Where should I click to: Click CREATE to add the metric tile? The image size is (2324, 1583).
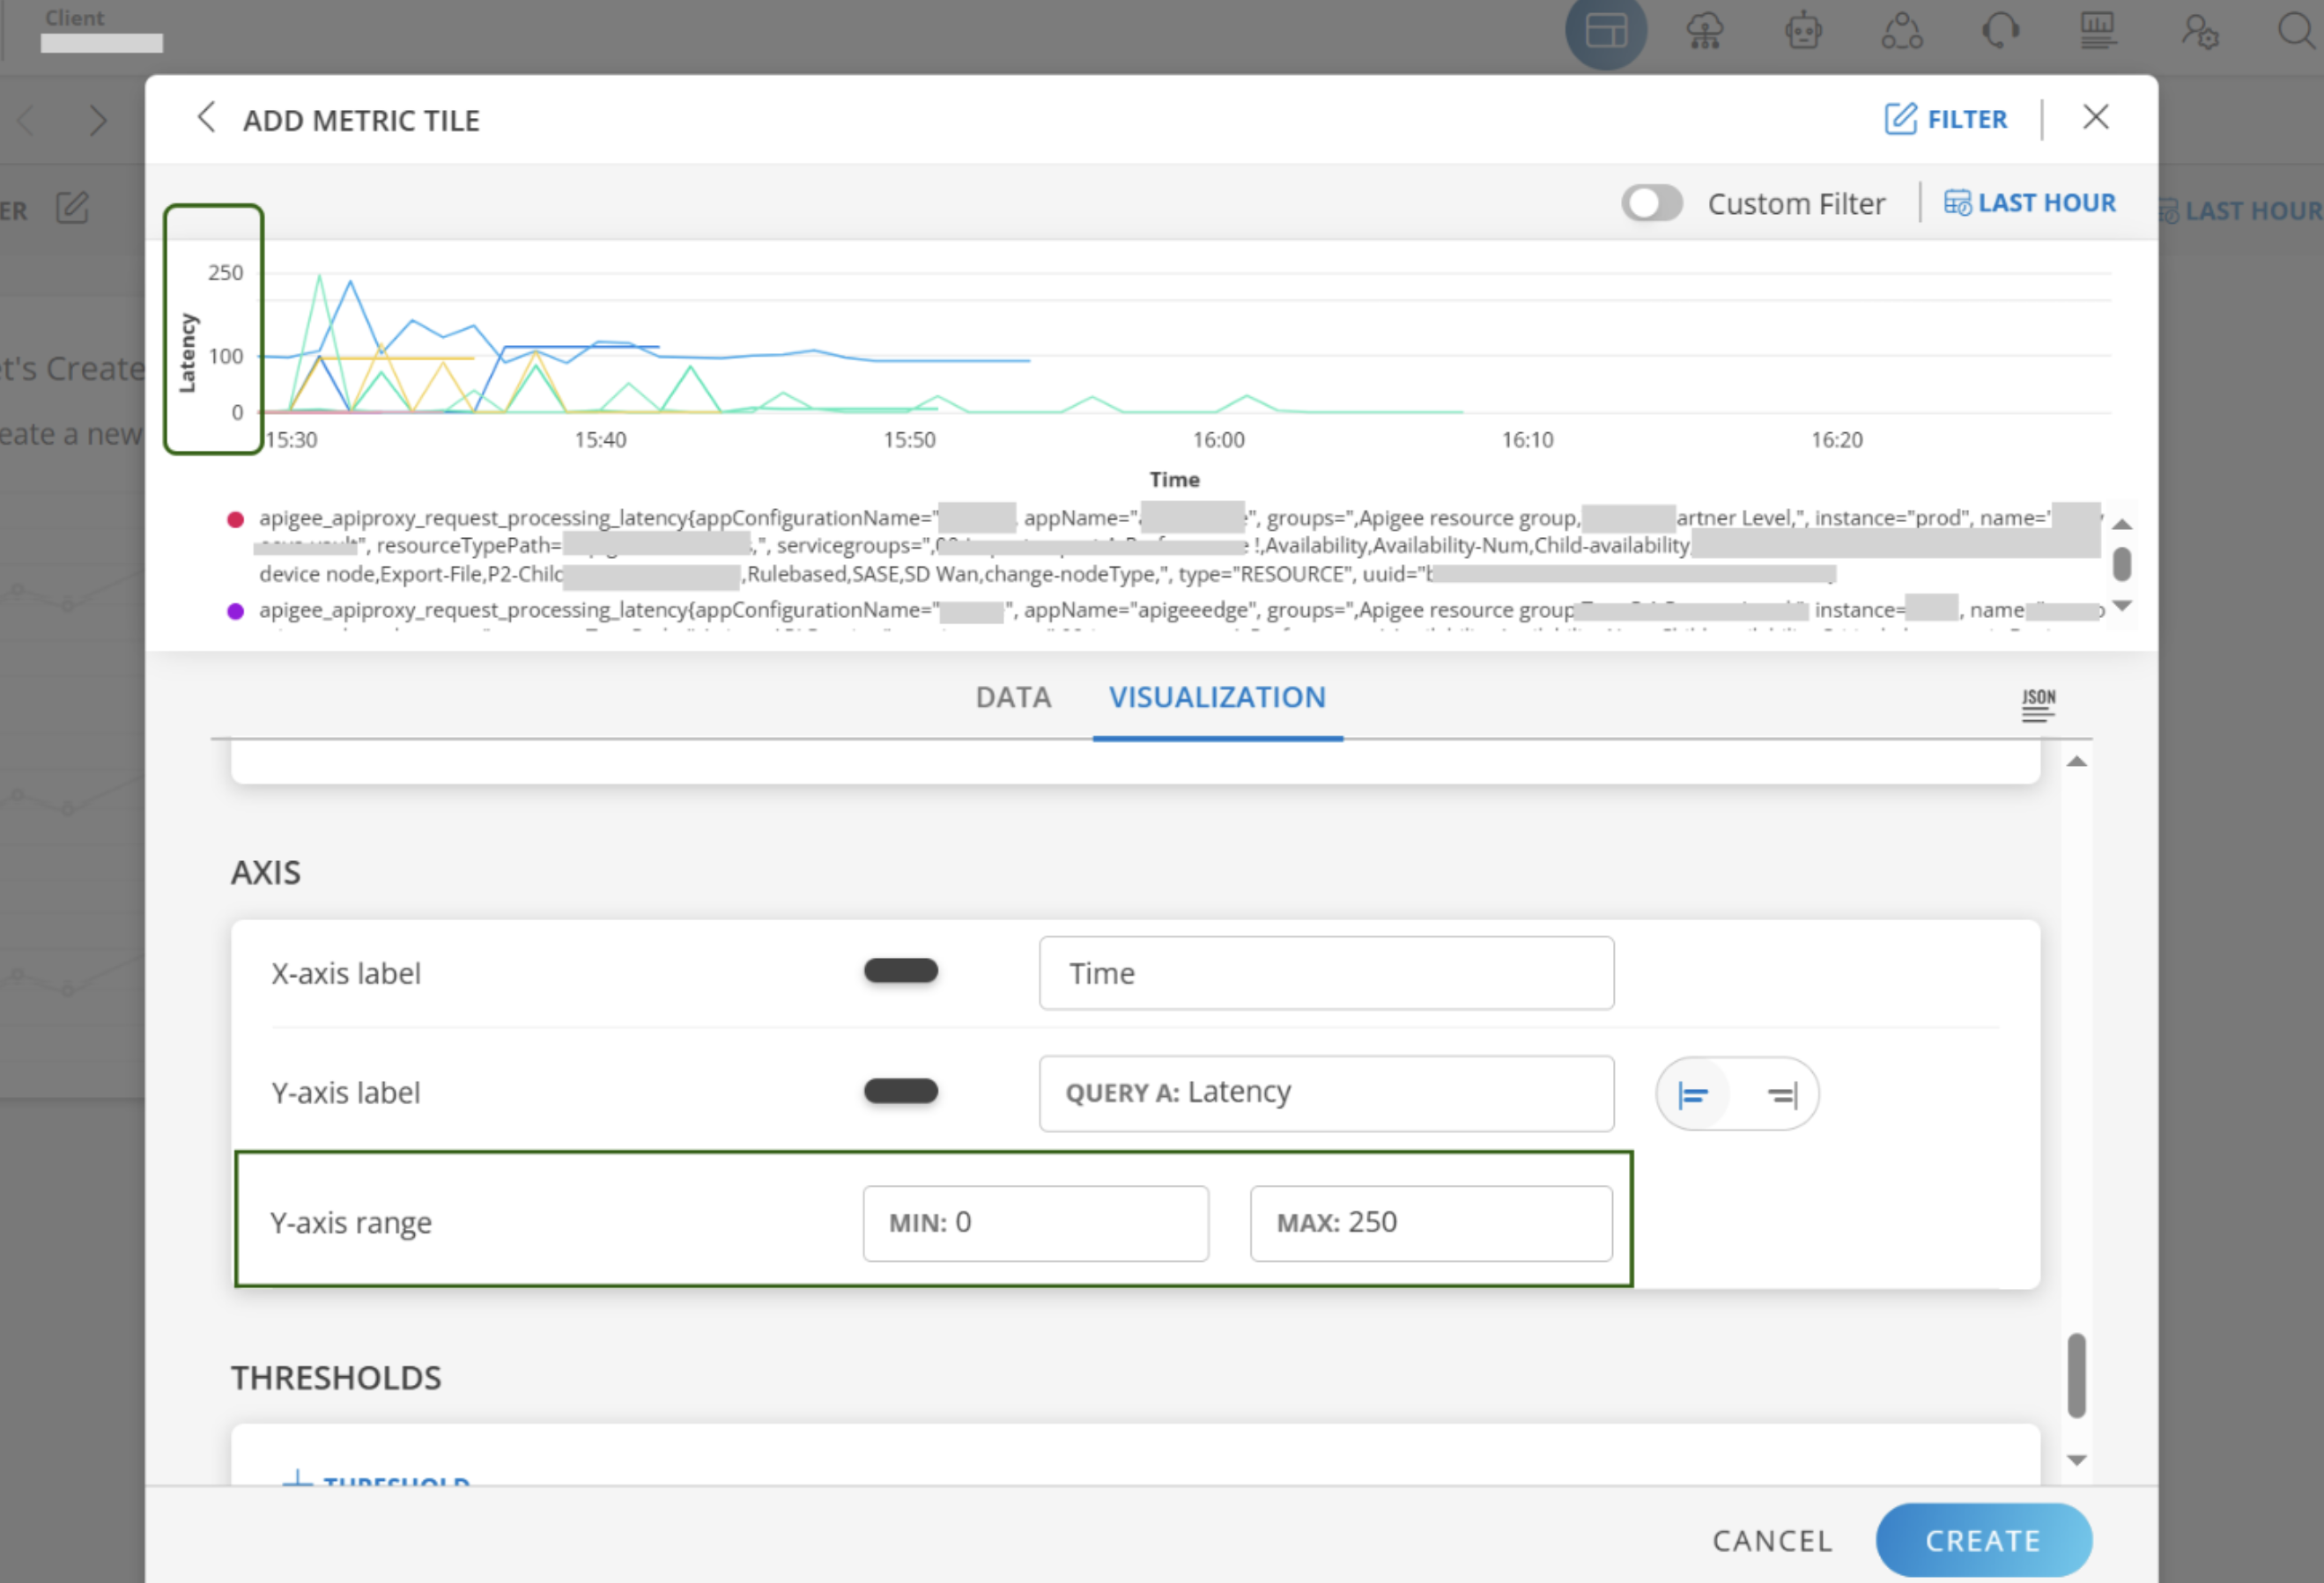[x=1983, y=1540]
